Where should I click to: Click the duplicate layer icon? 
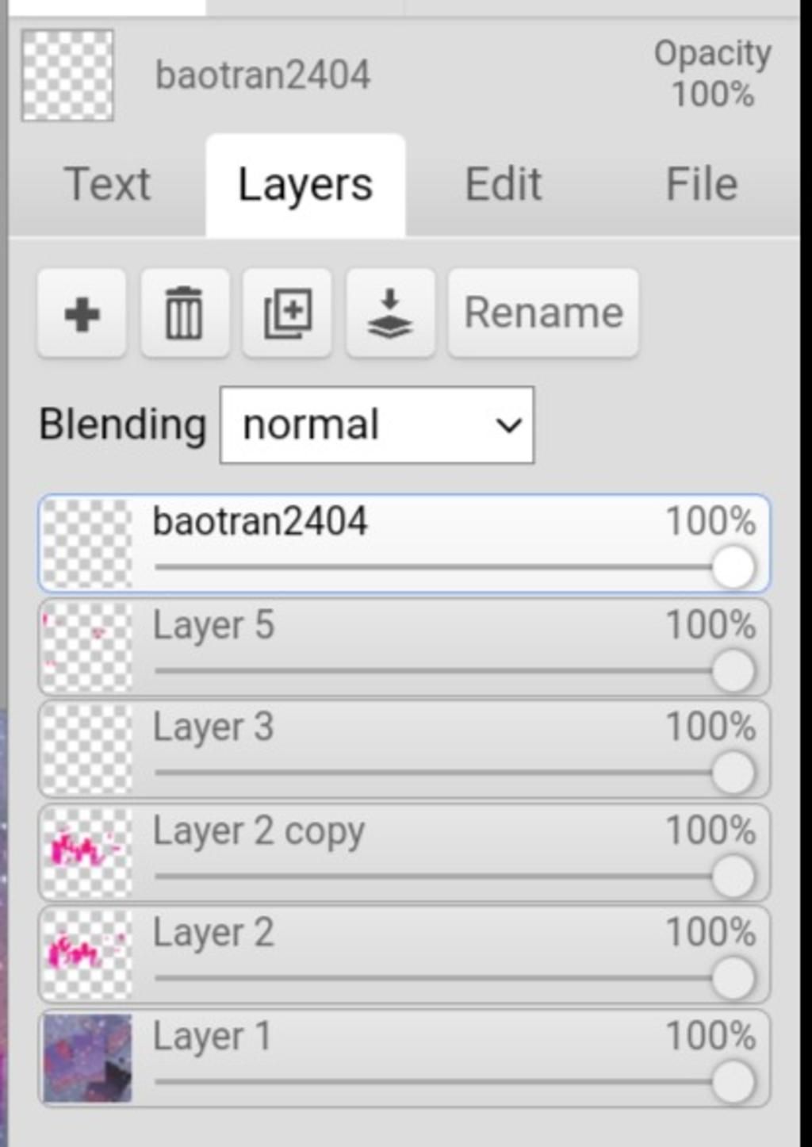(x=287, y=313)
